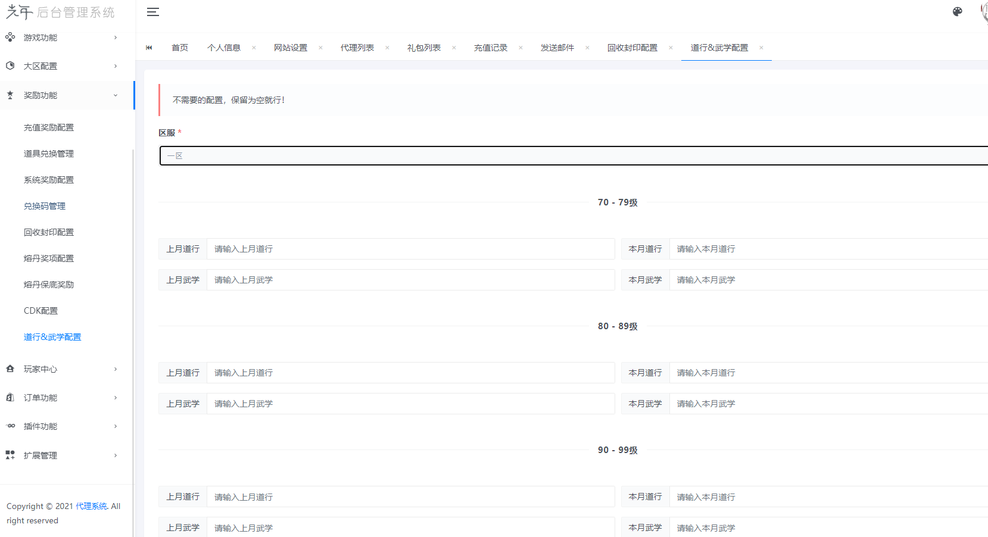Close the 道行&武学配置 tab
The width and height of the screenshot is (988, 537).
(761, 48)
